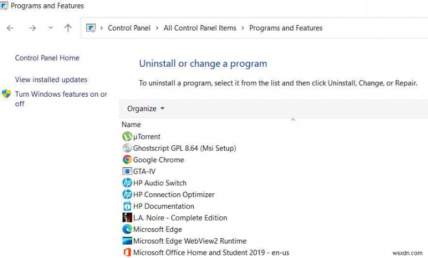Go forward with the Forward arrow
Image resolution: width=428 pixels, height=258 pixels.
pos(33,28)
